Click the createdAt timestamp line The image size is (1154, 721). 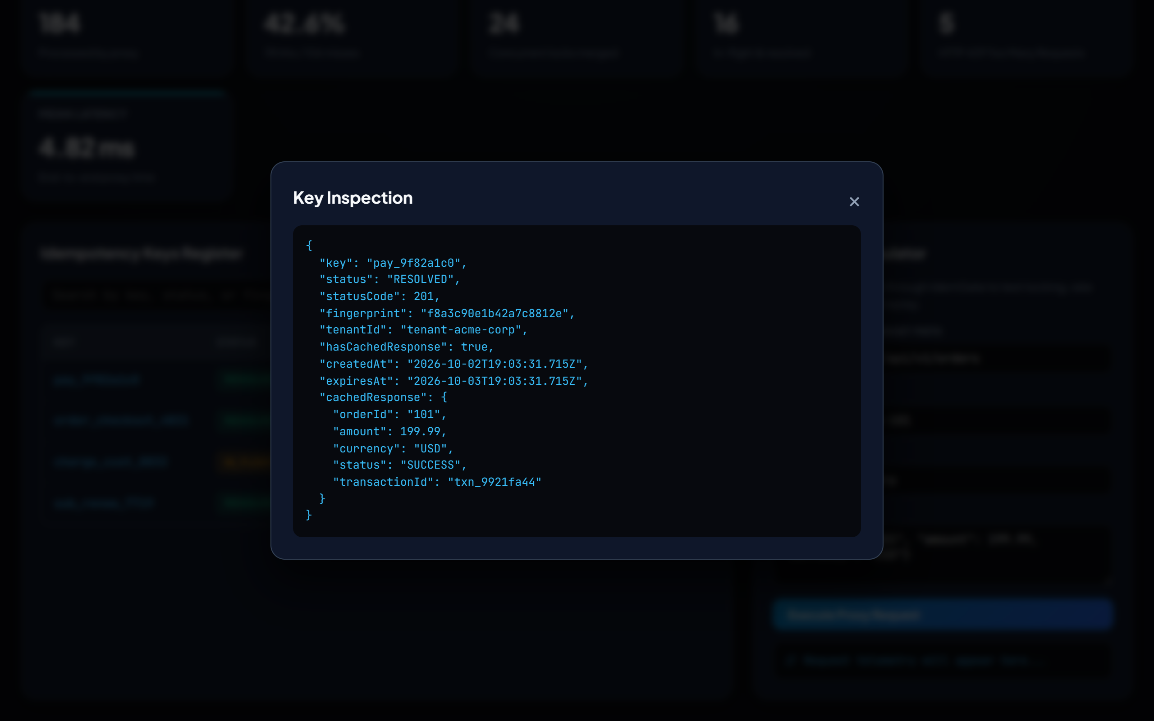454,364
